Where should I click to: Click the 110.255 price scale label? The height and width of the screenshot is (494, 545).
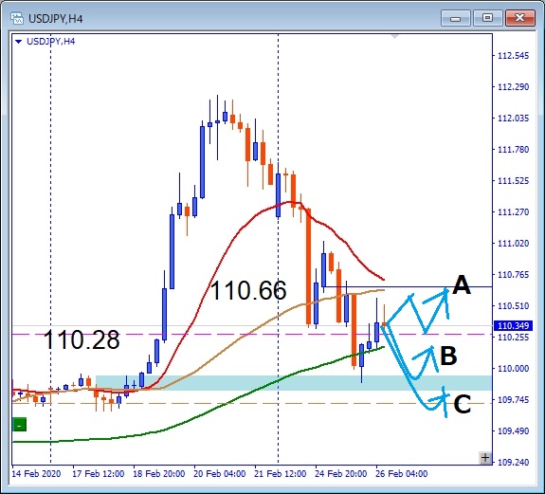(514, 338)
